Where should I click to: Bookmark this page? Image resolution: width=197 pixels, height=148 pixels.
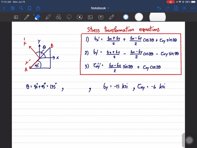pos(30,8)
